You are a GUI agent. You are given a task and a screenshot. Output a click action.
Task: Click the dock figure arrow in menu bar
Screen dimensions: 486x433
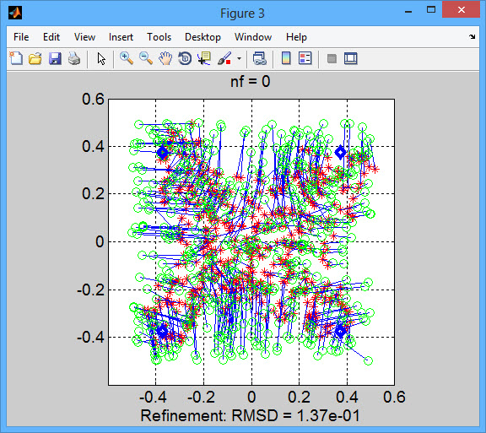pyautogui.click(x=472, y=37)
